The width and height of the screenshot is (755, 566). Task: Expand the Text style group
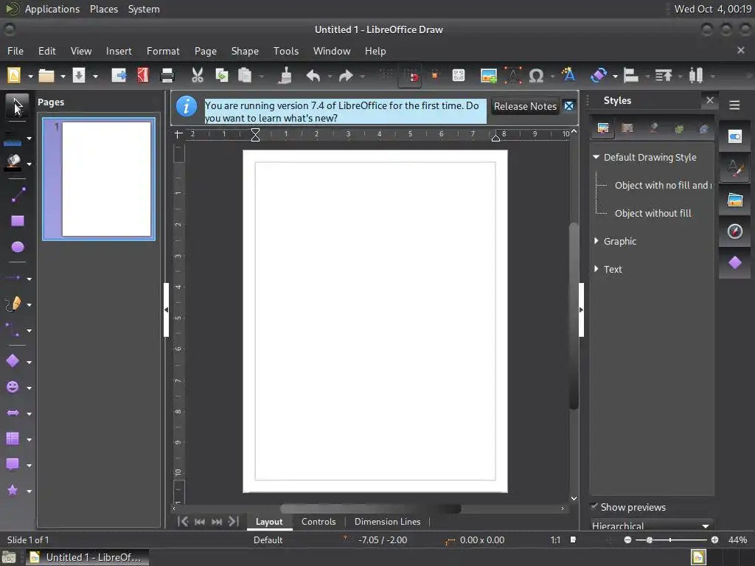596,268
